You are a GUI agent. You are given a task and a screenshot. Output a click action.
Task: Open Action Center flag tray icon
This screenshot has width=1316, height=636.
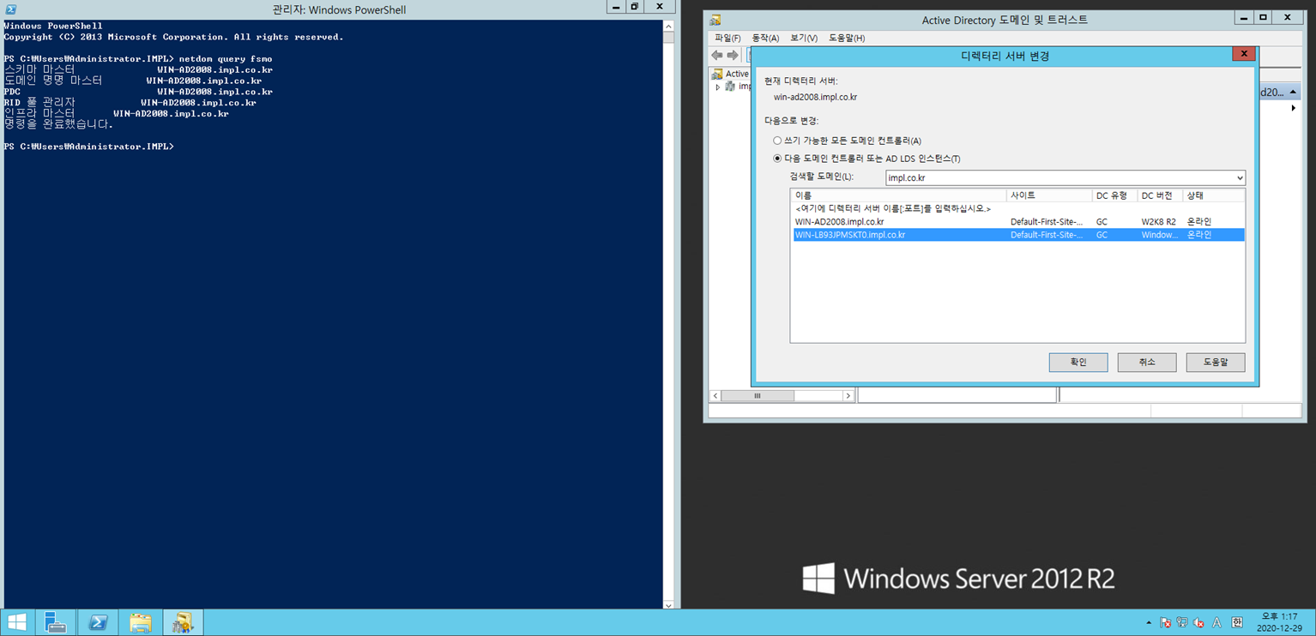click(x=1166, y=623)
